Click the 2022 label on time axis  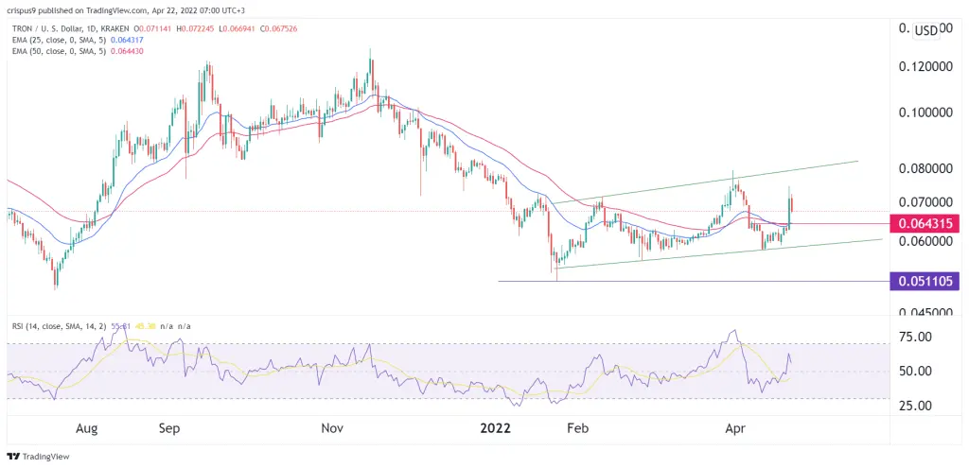point(496,428)
